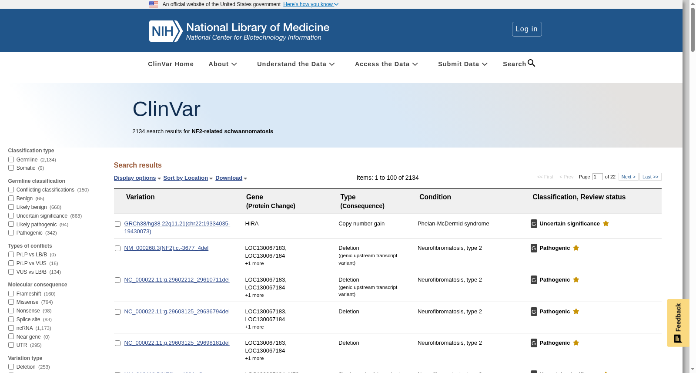Select the g.29602212_29610711del row checkbox

point(117,280)
